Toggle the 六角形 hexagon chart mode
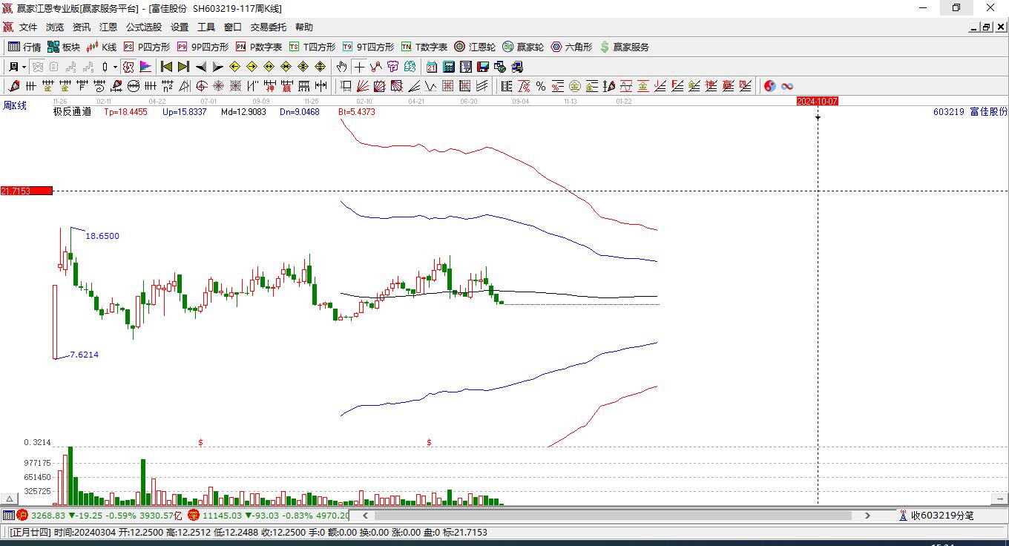Viewport: 1009px width, 546px height. coord(571,47)
